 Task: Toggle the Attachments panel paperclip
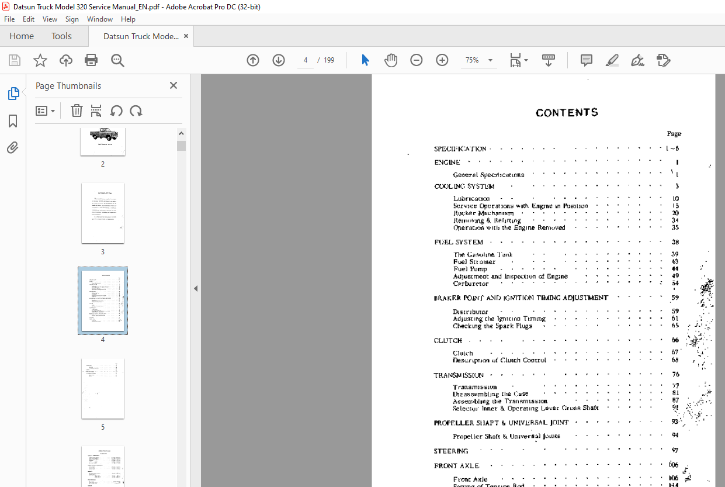[x=13, y=148]
